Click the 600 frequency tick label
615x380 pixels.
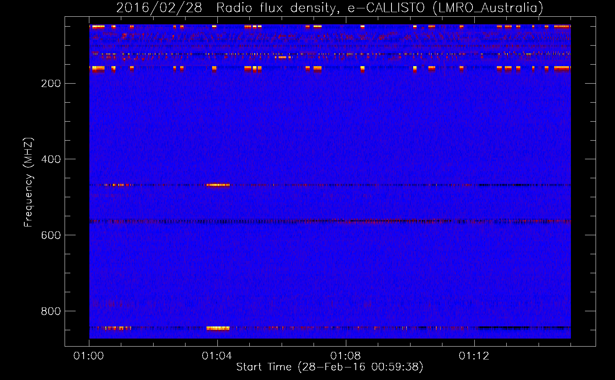pos(51,235)
